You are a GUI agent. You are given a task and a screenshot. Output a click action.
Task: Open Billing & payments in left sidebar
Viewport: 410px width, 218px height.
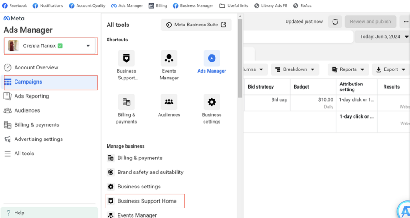coord(31,125)
